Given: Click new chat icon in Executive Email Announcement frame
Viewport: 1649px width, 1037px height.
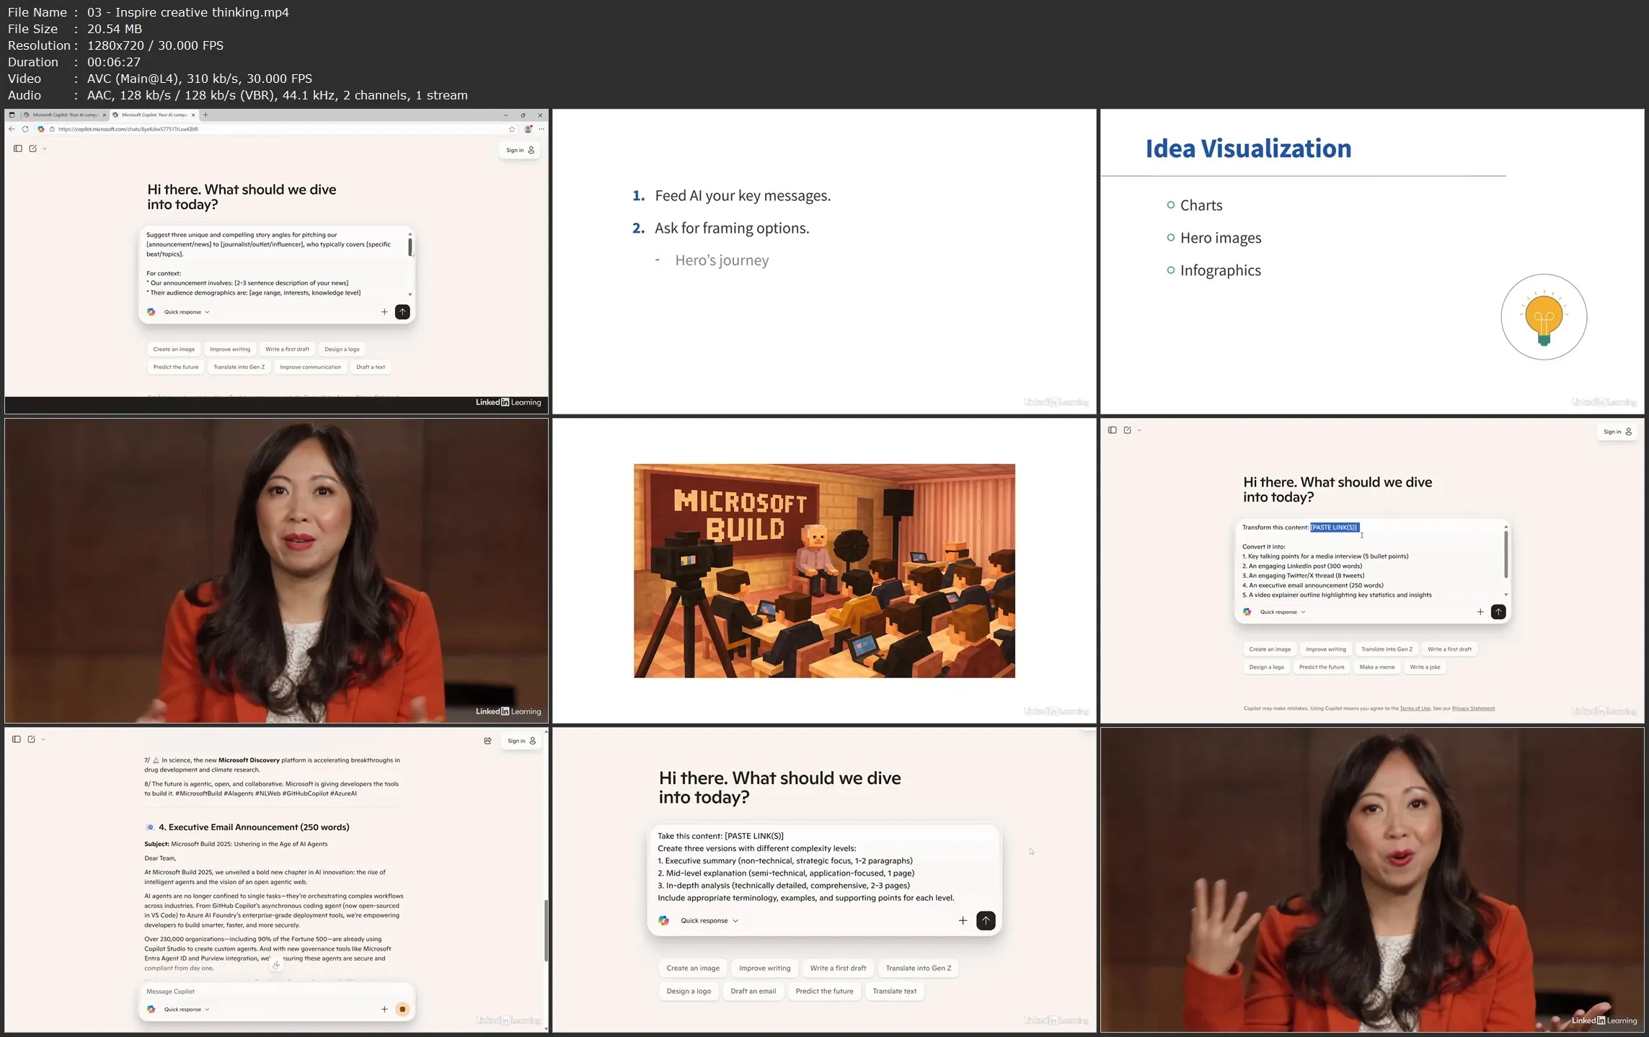Looking at the screenshot, I should 32,739.
